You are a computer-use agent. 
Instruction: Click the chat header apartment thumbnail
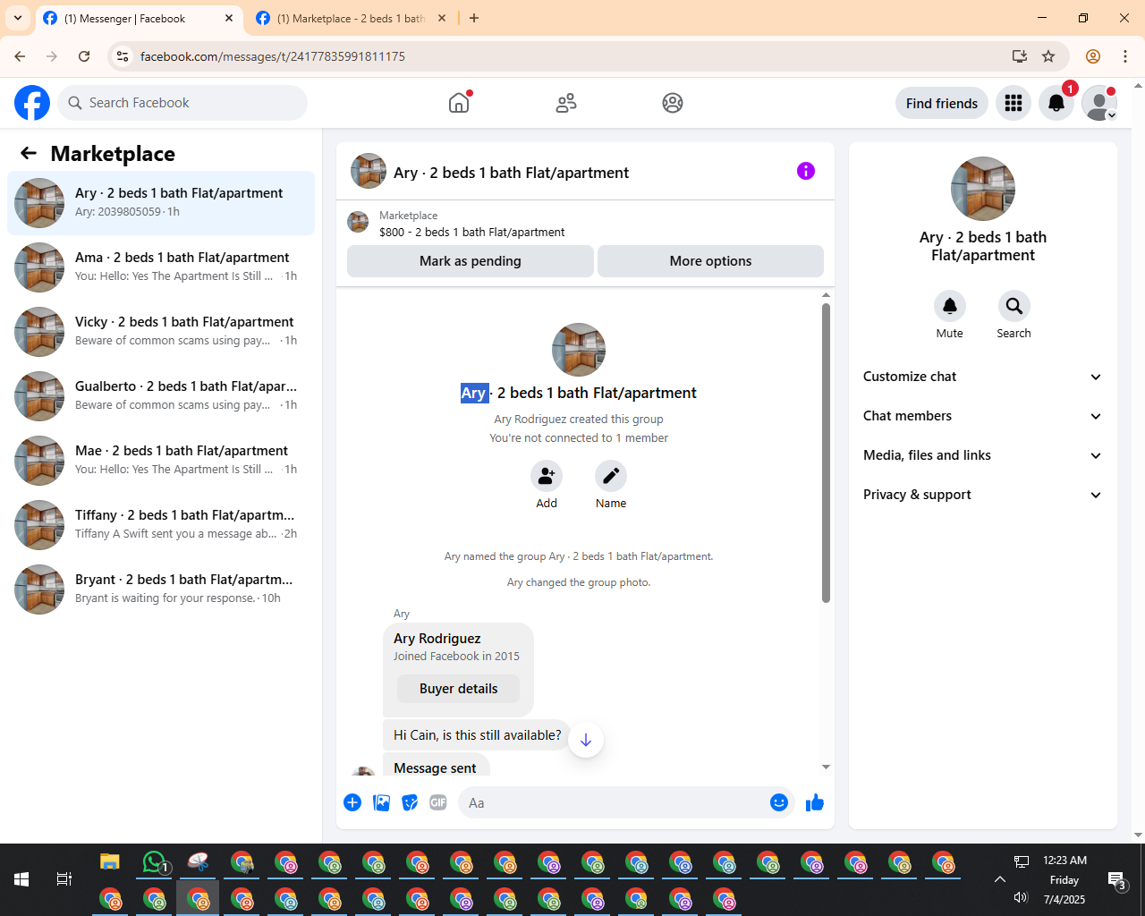click(369, 171)
